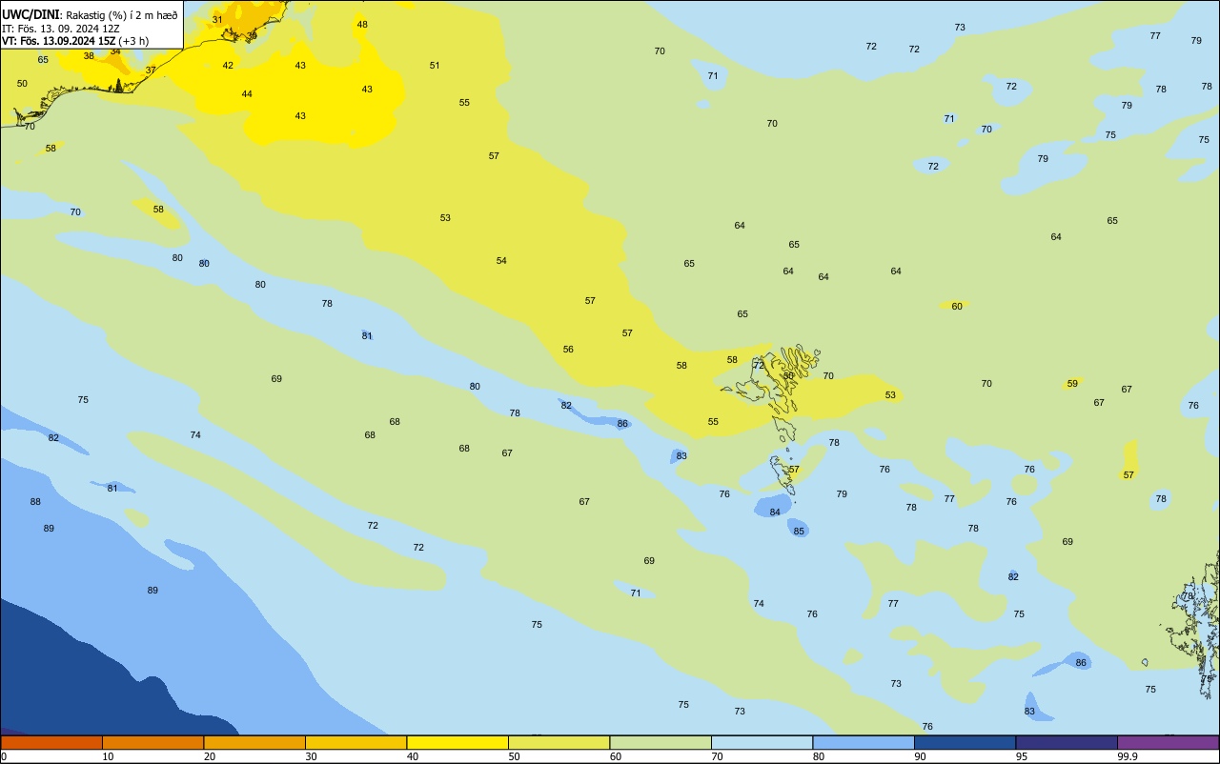Image resolution: width=1220 pixels, height=764 pixels.
Task: Click the map humidity value '51'
Action: pos(435,65)
